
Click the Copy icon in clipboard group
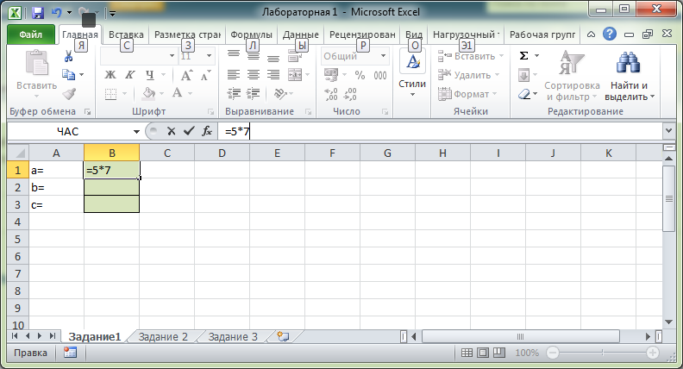68,75
